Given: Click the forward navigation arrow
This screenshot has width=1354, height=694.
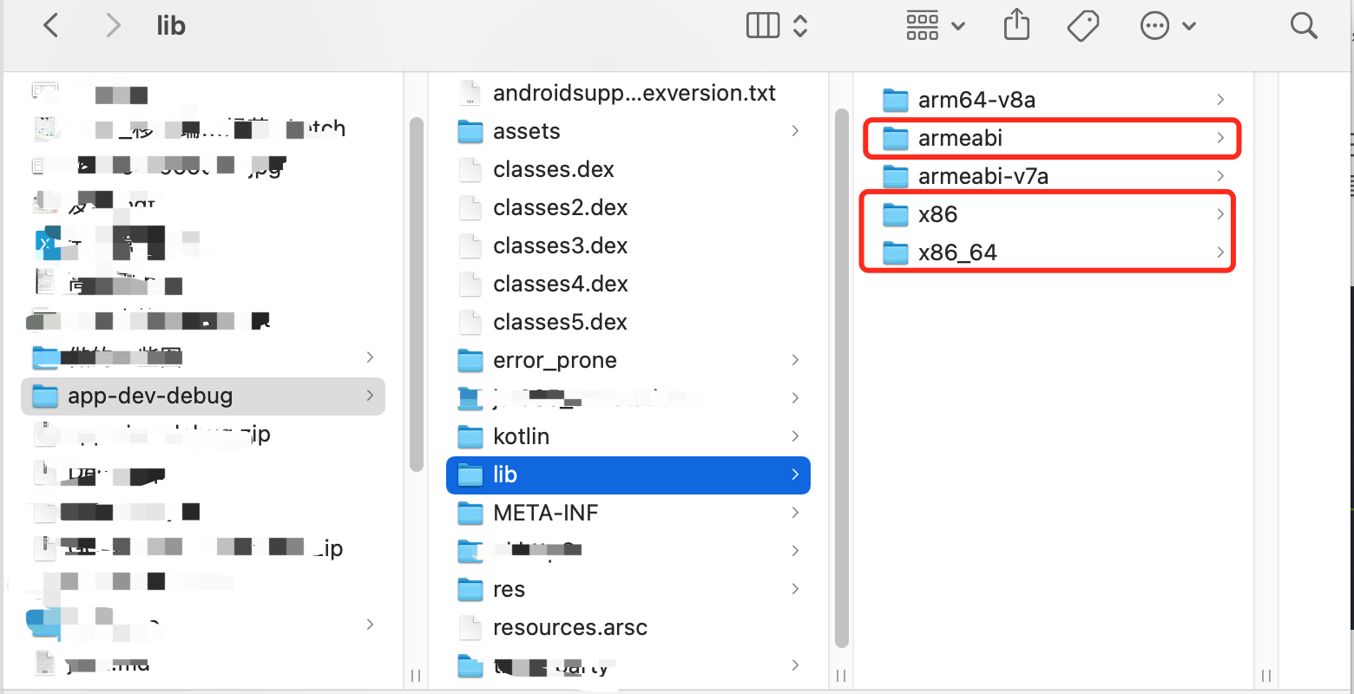Looking at the screenshot, I should (113, 25).
